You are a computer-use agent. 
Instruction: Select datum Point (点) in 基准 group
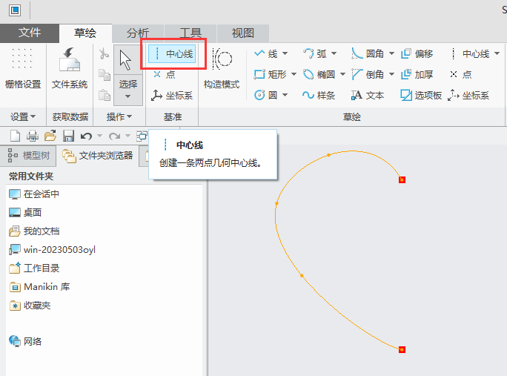(165, 75)
